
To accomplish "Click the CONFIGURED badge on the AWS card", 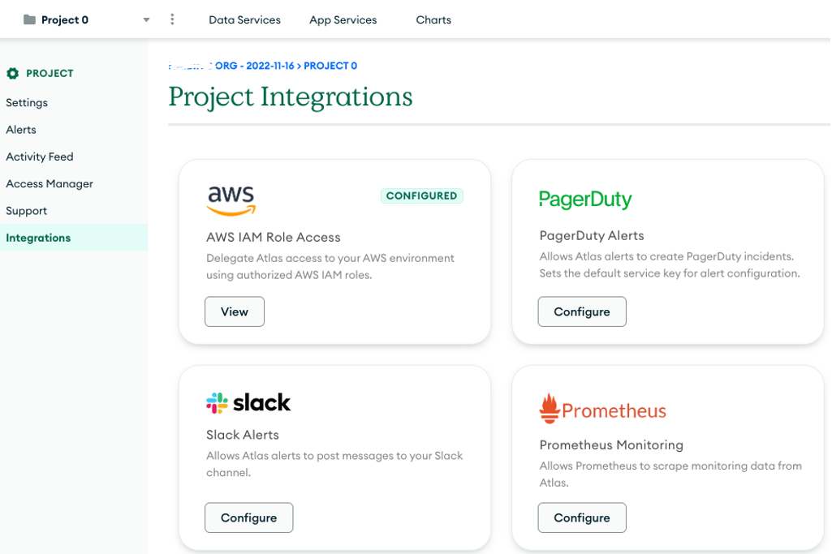I will coord(421,195).
